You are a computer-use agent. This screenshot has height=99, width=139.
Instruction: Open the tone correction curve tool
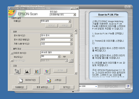point(37,71)
